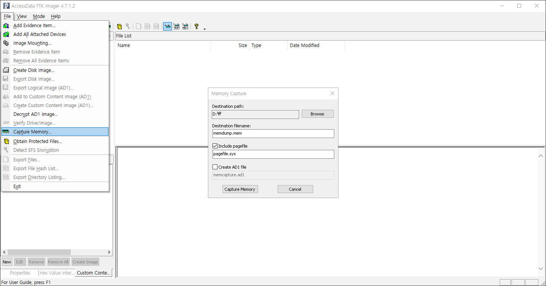Open the Help menu
The height and width of the screenshot is (286, 546).
click(56, 16)
